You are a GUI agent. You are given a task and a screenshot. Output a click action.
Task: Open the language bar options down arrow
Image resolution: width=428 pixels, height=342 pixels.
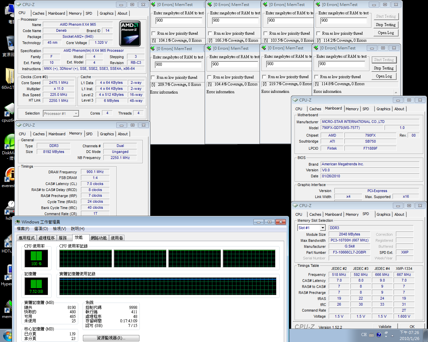coord(386,337)
